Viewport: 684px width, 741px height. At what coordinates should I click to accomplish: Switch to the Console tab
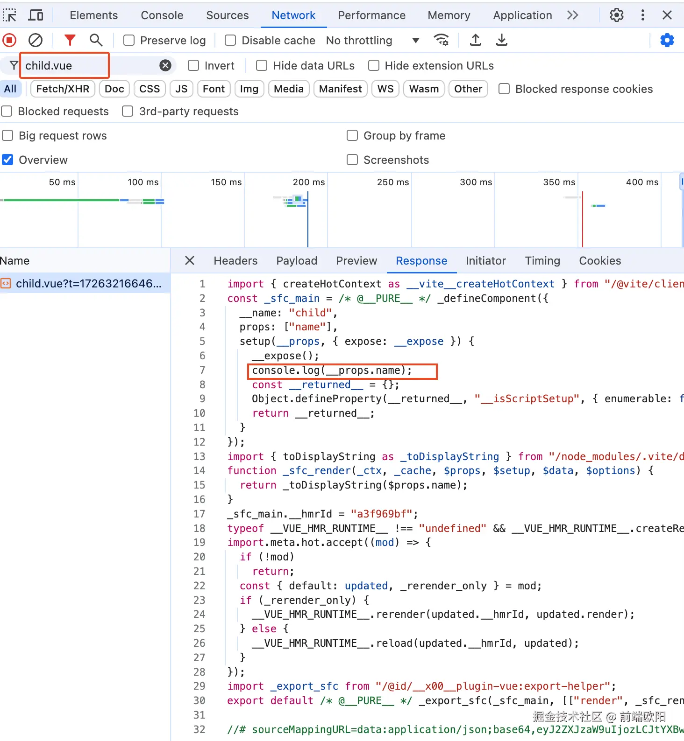pyautogui.click(x=162, y=15)
